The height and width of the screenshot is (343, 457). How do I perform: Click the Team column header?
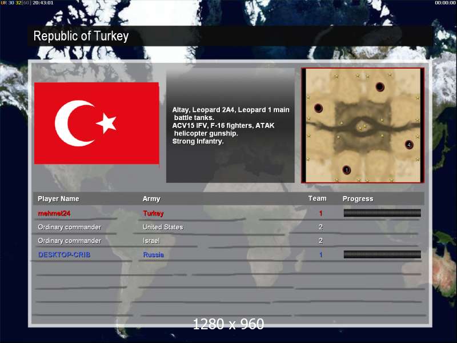coord(318,198)
